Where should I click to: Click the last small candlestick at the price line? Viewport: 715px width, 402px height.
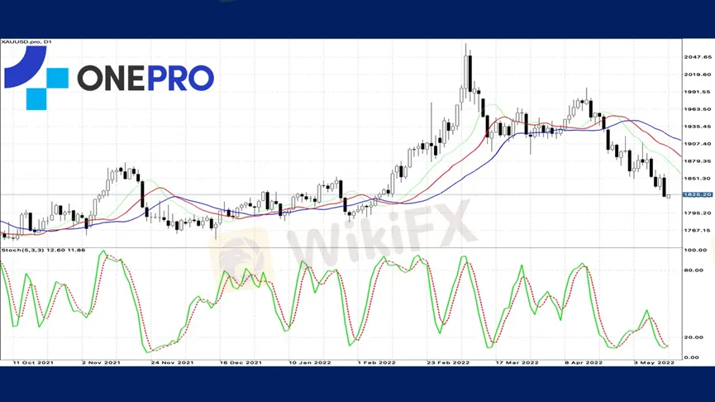(x=669, y=197)
